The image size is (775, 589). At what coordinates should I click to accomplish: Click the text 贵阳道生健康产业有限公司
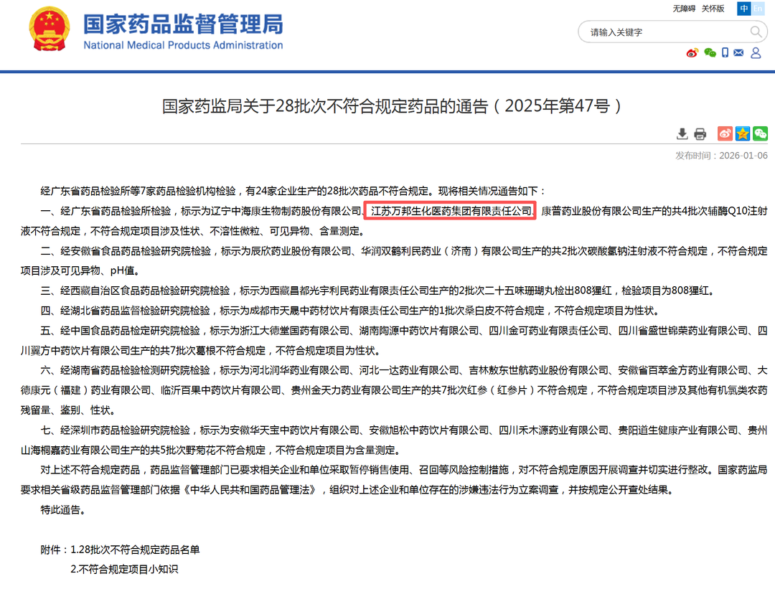pyautogui.click(x=677, y=430)
